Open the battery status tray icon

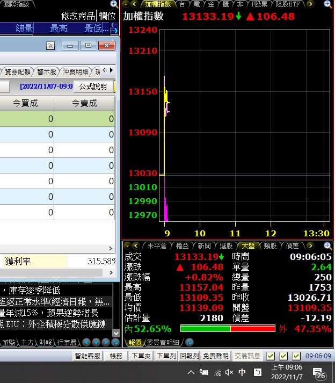click(203, 372)
